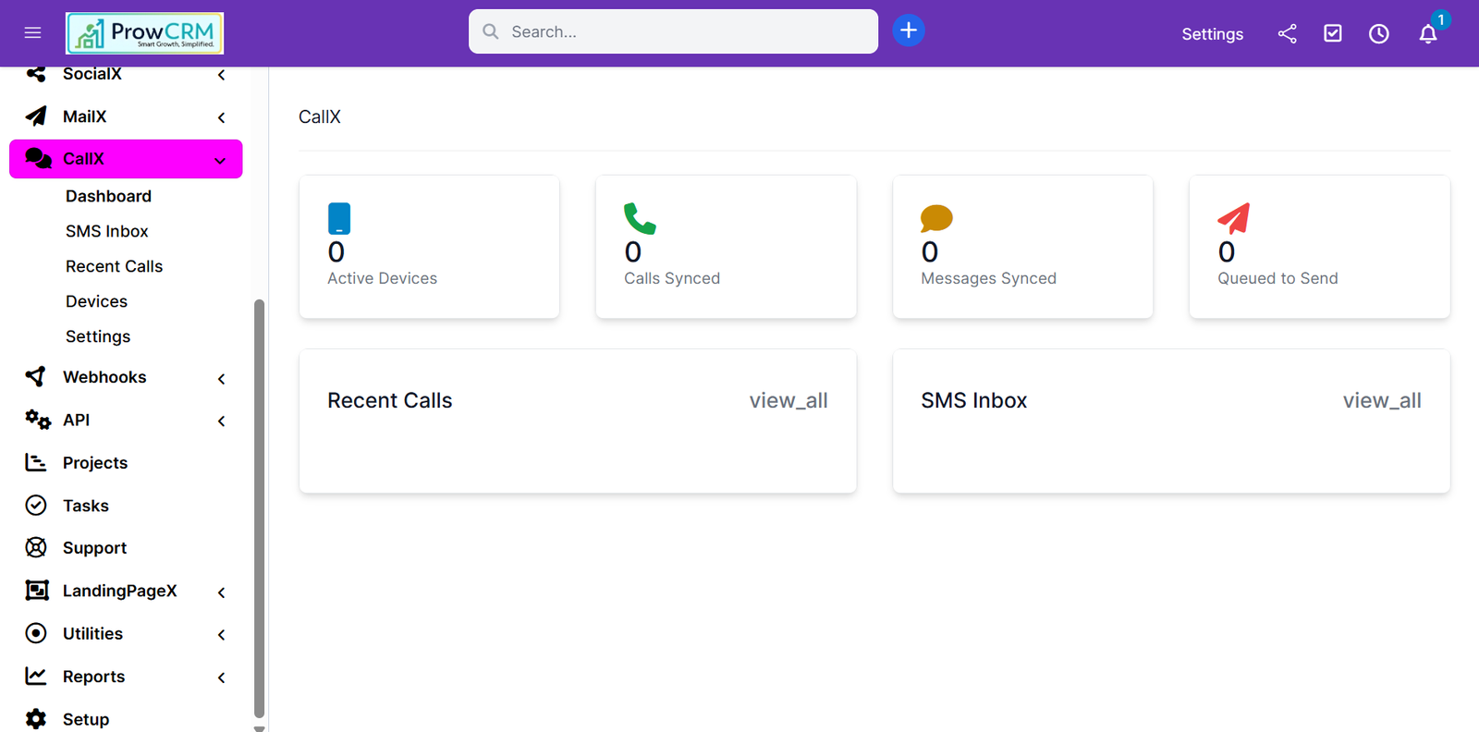Open Settings in CallX submenu
Screen dimensions: 1479x732
click(x=98, y=336)
